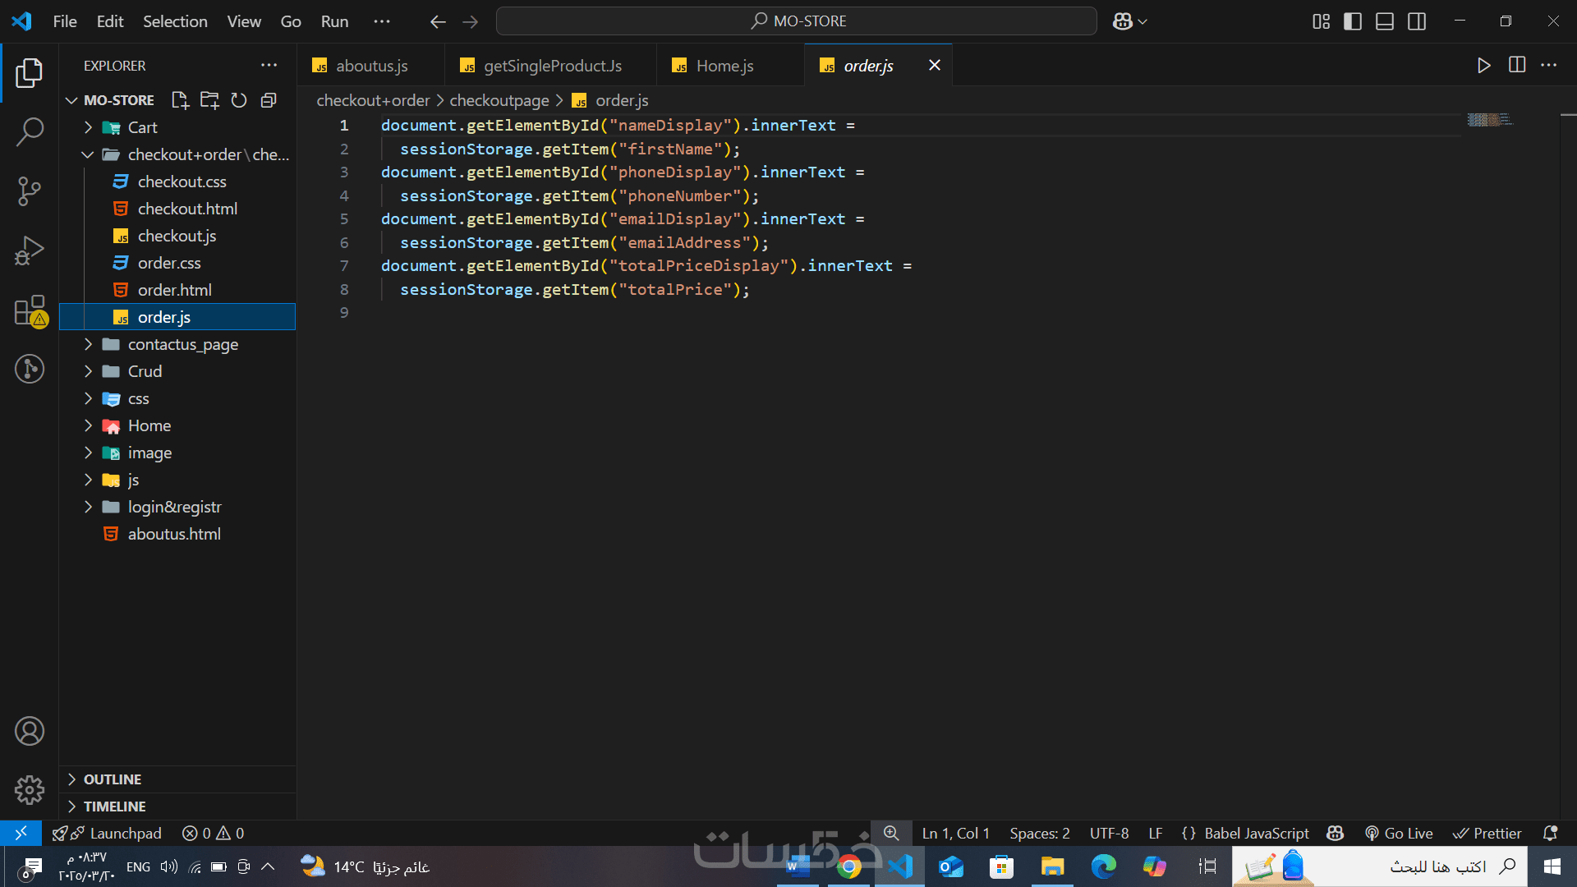
Task: Open Source Control view
Action: point(30,191)
